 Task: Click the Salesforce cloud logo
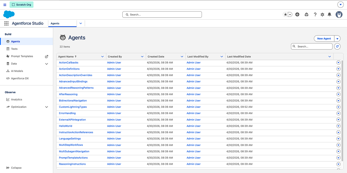pyautogui.click(x=9, y=14)
